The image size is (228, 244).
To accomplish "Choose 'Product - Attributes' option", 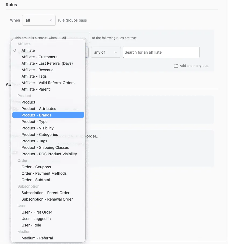I will pyautogui.click(x=48, y=109).
